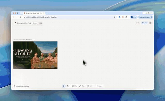165x101 pixels.
Task: Toggle the side panel layout icon
Action: pos(150,23)
